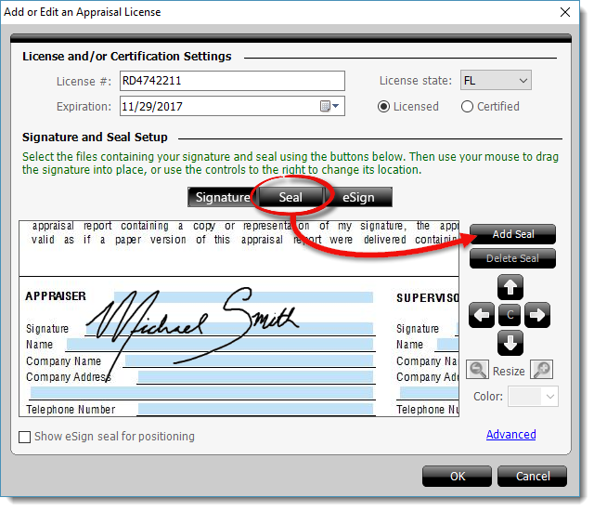Click the Appraiser's Telephone Number label

71,410
